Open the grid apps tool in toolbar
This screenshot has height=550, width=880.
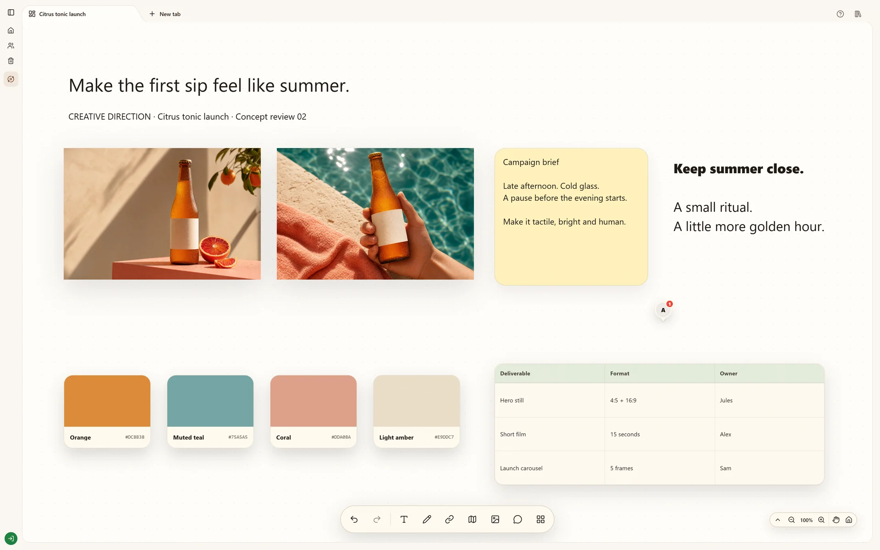[540, 519]
